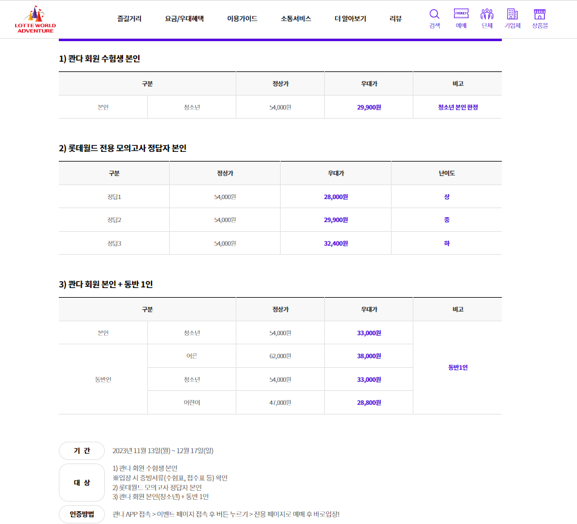Click the 3) 콴다 회원 본인(청소년) + 동반 1인 line
The width and height of the screenshot is (577, 524).
161,497
